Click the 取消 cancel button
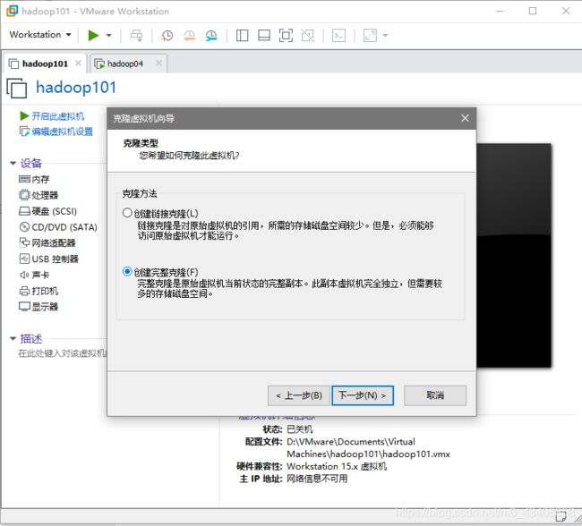Viewport: 582px width, 526px height. [435, 395]
